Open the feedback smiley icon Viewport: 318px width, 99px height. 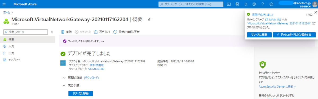(x=271, y=4)
